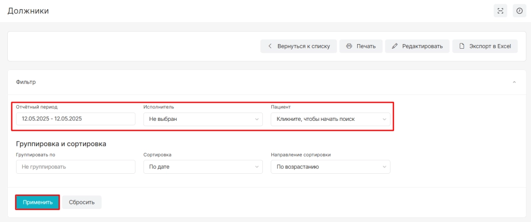Screen dimensions: 531x222
Task: Click the fullscreen scan icon at top right
Action: 500,11
